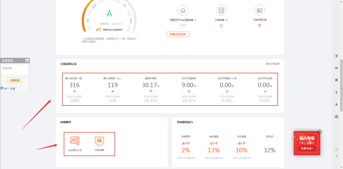This screenshot has height=169, width=343.
Task: Click the 欢迎咨询 message input box
Action: [15, 70]
